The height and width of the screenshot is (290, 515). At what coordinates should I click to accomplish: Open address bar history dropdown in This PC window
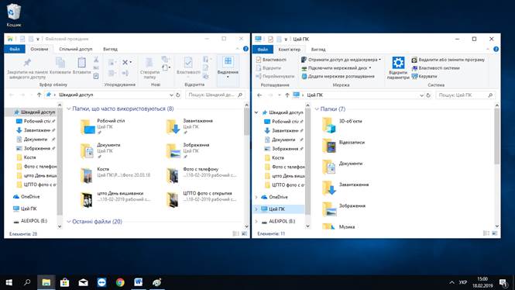422,95
